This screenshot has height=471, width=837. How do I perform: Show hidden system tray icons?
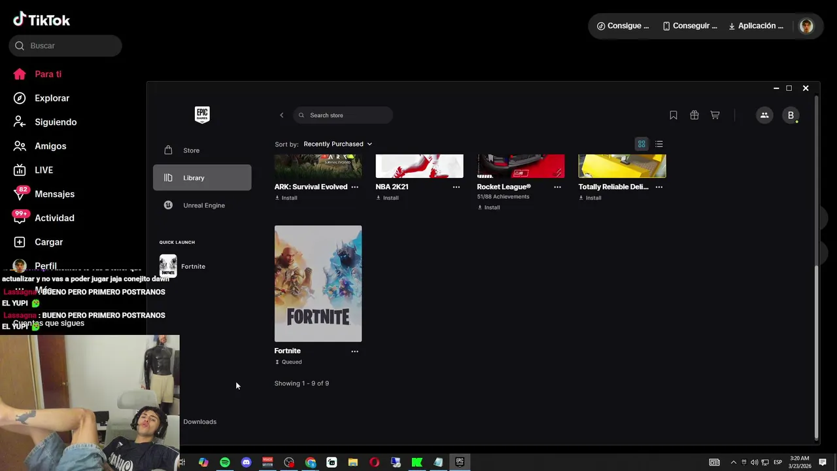point(733,462)
